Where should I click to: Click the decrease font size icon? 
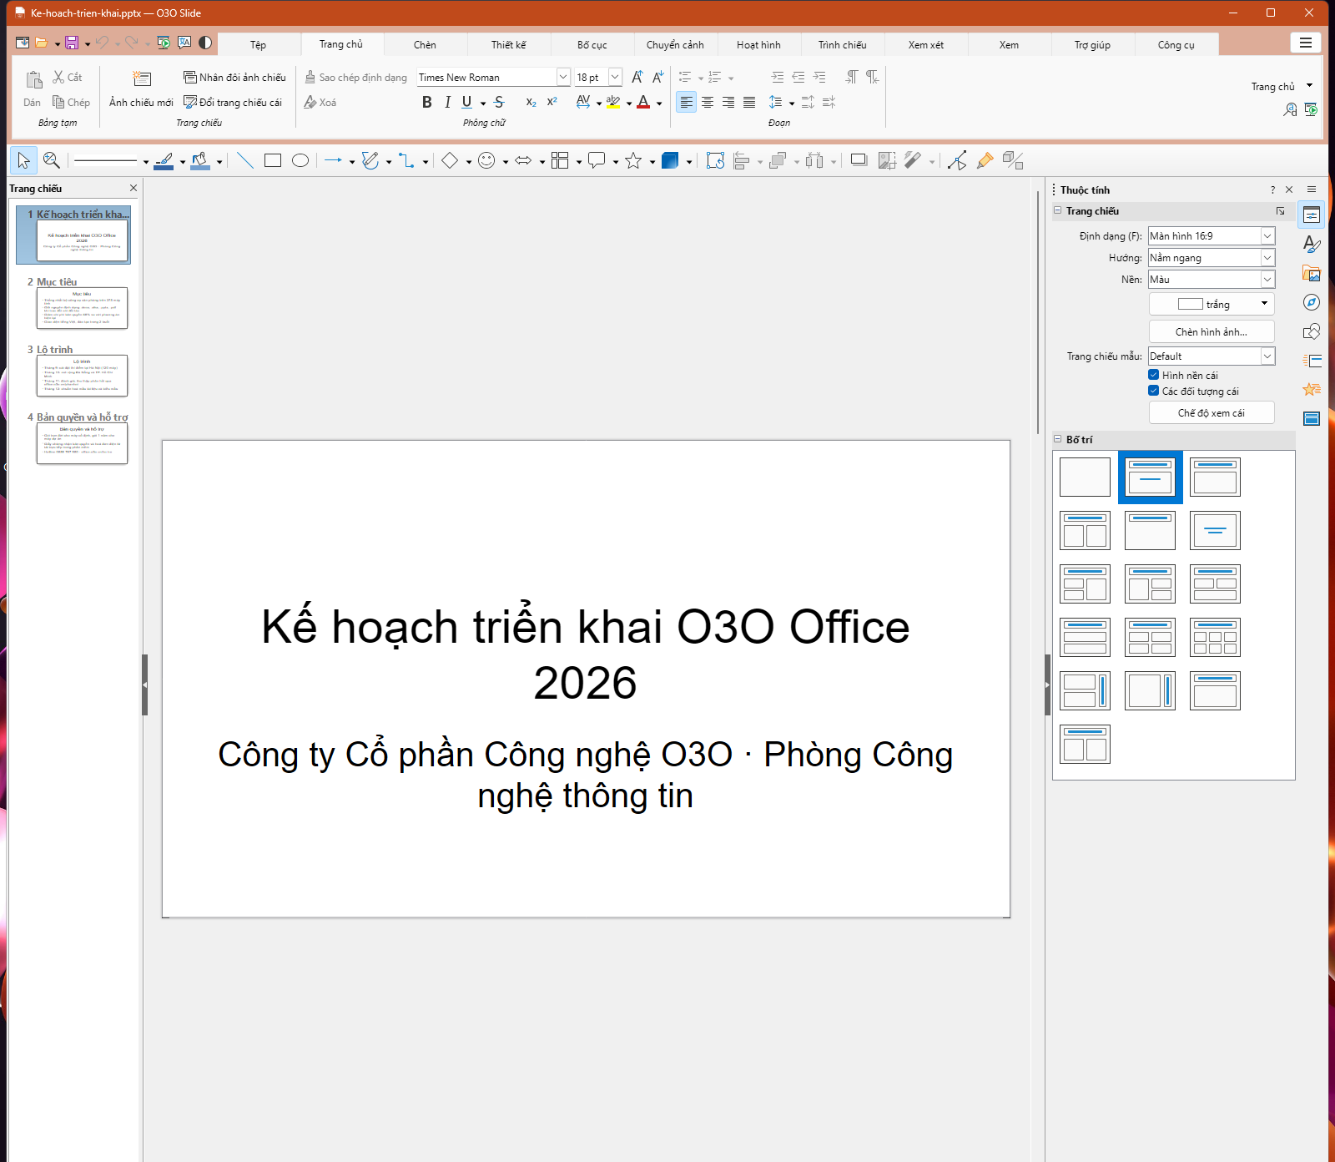657,77
